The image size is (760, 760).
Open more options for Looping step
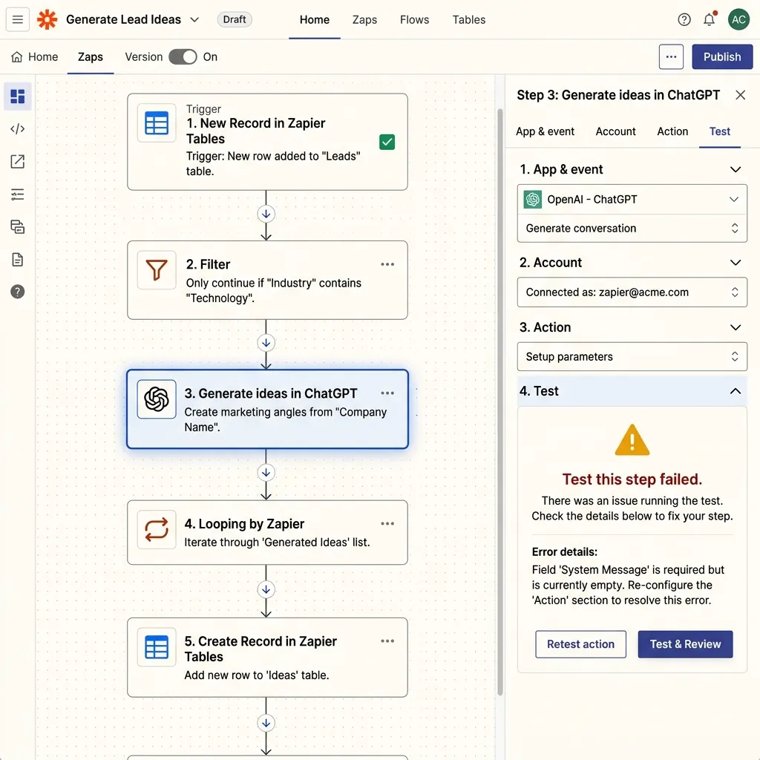[x=387, y=523]
